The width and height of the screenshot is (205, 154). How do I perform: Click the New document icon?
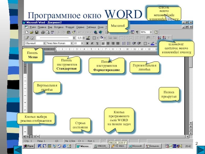[27, 32]
